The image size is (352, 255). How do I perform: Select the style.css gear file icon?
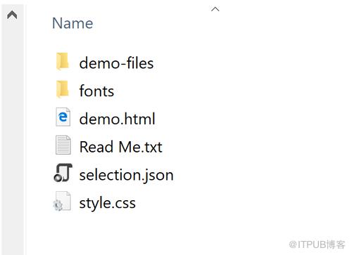[62, 201]
